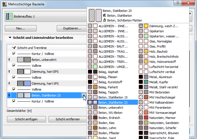The height and width of the screenshot is (139, 197).
Task: Click reorder handle of Beton, Stahlbeton 25 layer
Action: pyautogui.click(x=9, y=95)
